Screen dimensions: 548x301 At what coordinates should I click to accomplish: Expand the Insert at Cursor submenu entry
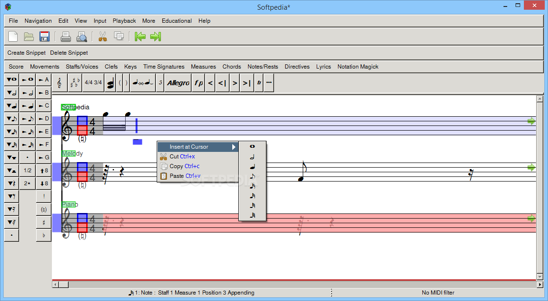[198, 147]
